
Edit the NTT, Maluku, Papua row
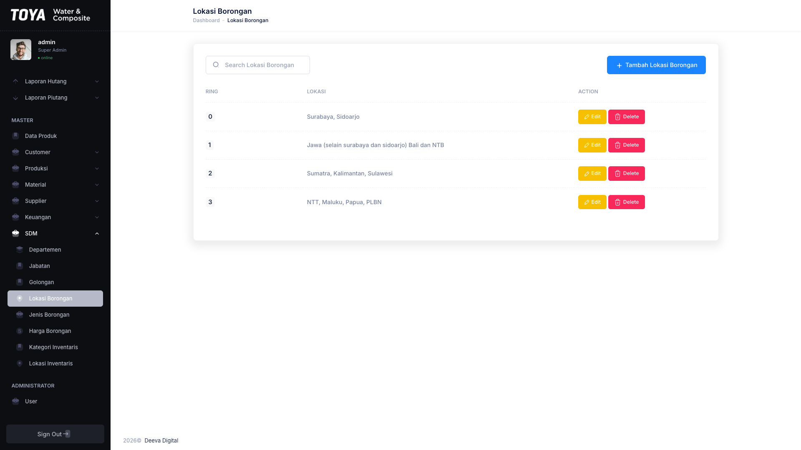[x=592, y=202]
